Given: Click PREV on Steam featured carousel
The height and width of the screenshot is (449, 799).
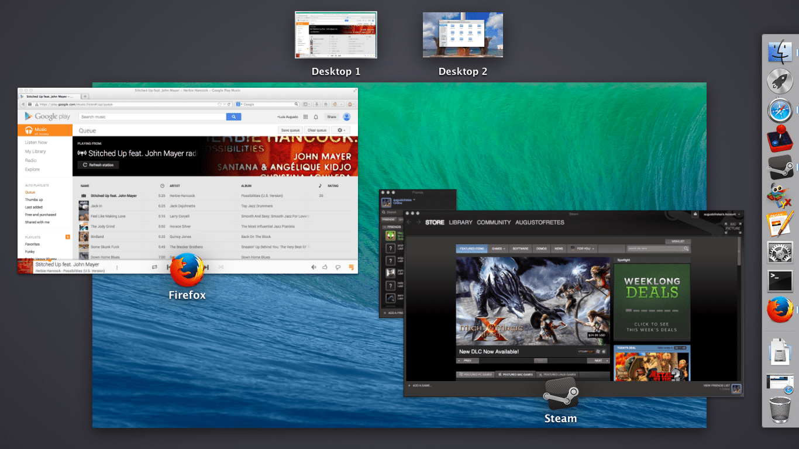Looking at the screenshot, I should click(467, 361).
